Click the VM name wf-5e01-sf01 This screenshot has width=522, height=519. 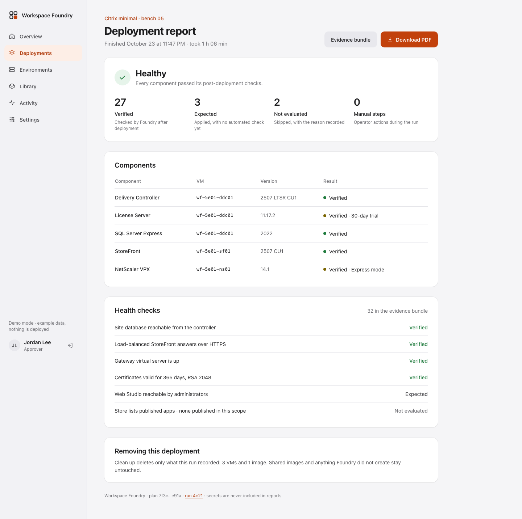pyautogui.click(x=214, y=251)
